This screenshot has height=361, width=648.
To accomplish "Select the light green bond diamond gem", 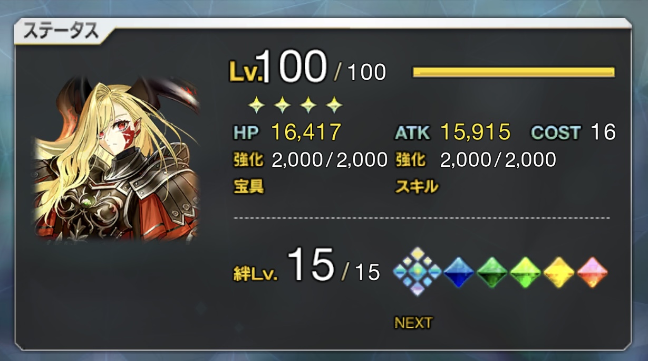I will coord(525,272).
